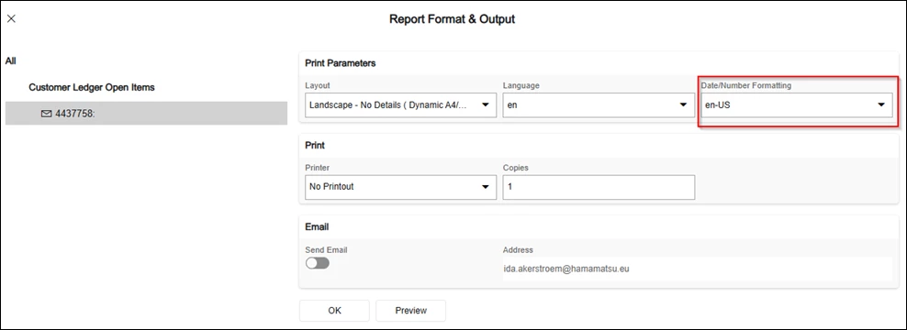The width and height of the screenshot is (907, 330).
Task: Confirm with the OK button
Action: 334,311
